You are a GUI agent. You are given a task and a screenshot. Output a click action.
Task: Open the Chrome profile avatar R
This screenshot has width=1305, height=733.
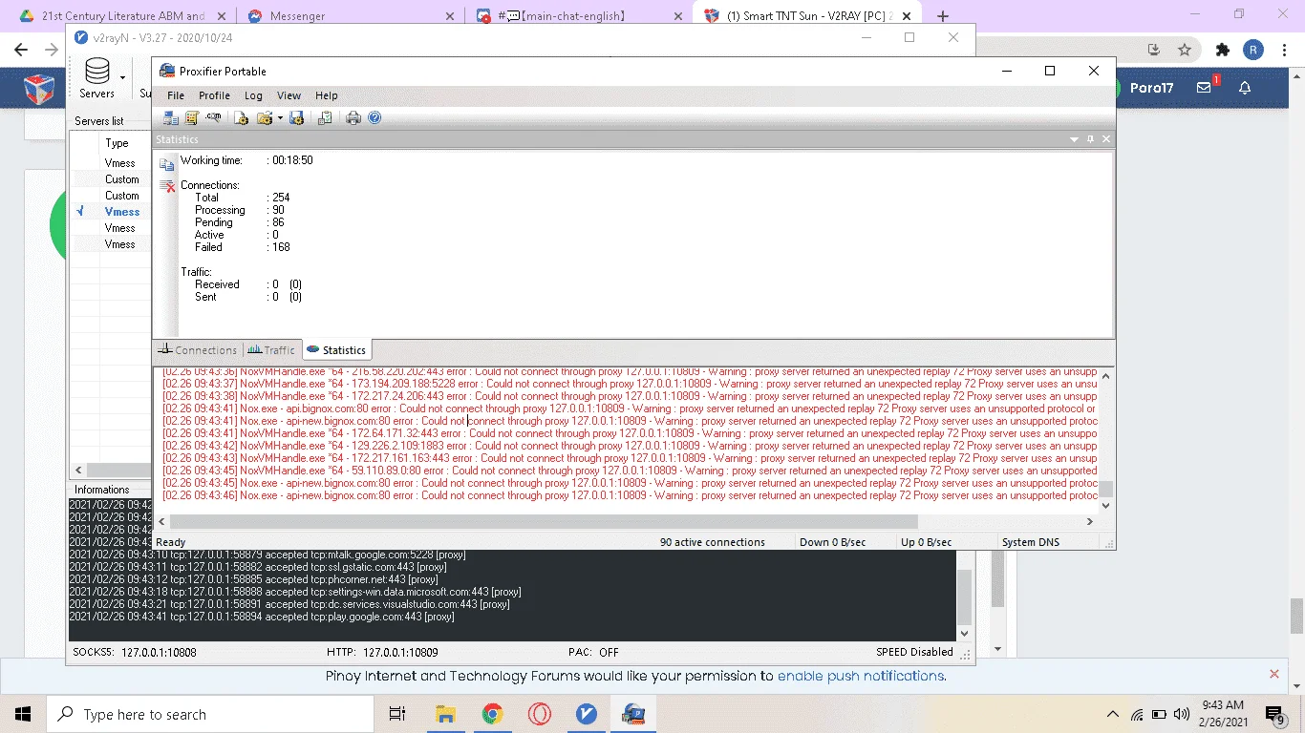pos(1253,50)
